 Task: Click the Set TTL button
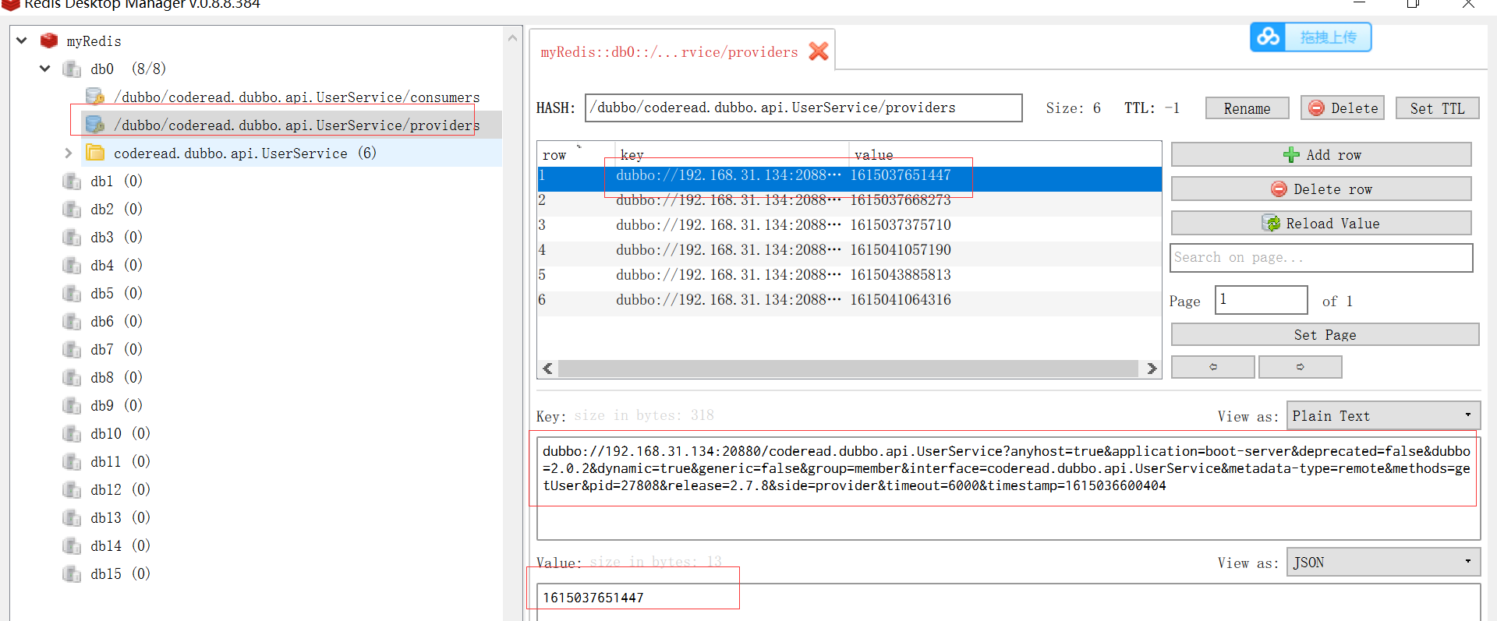point(1437,108)
